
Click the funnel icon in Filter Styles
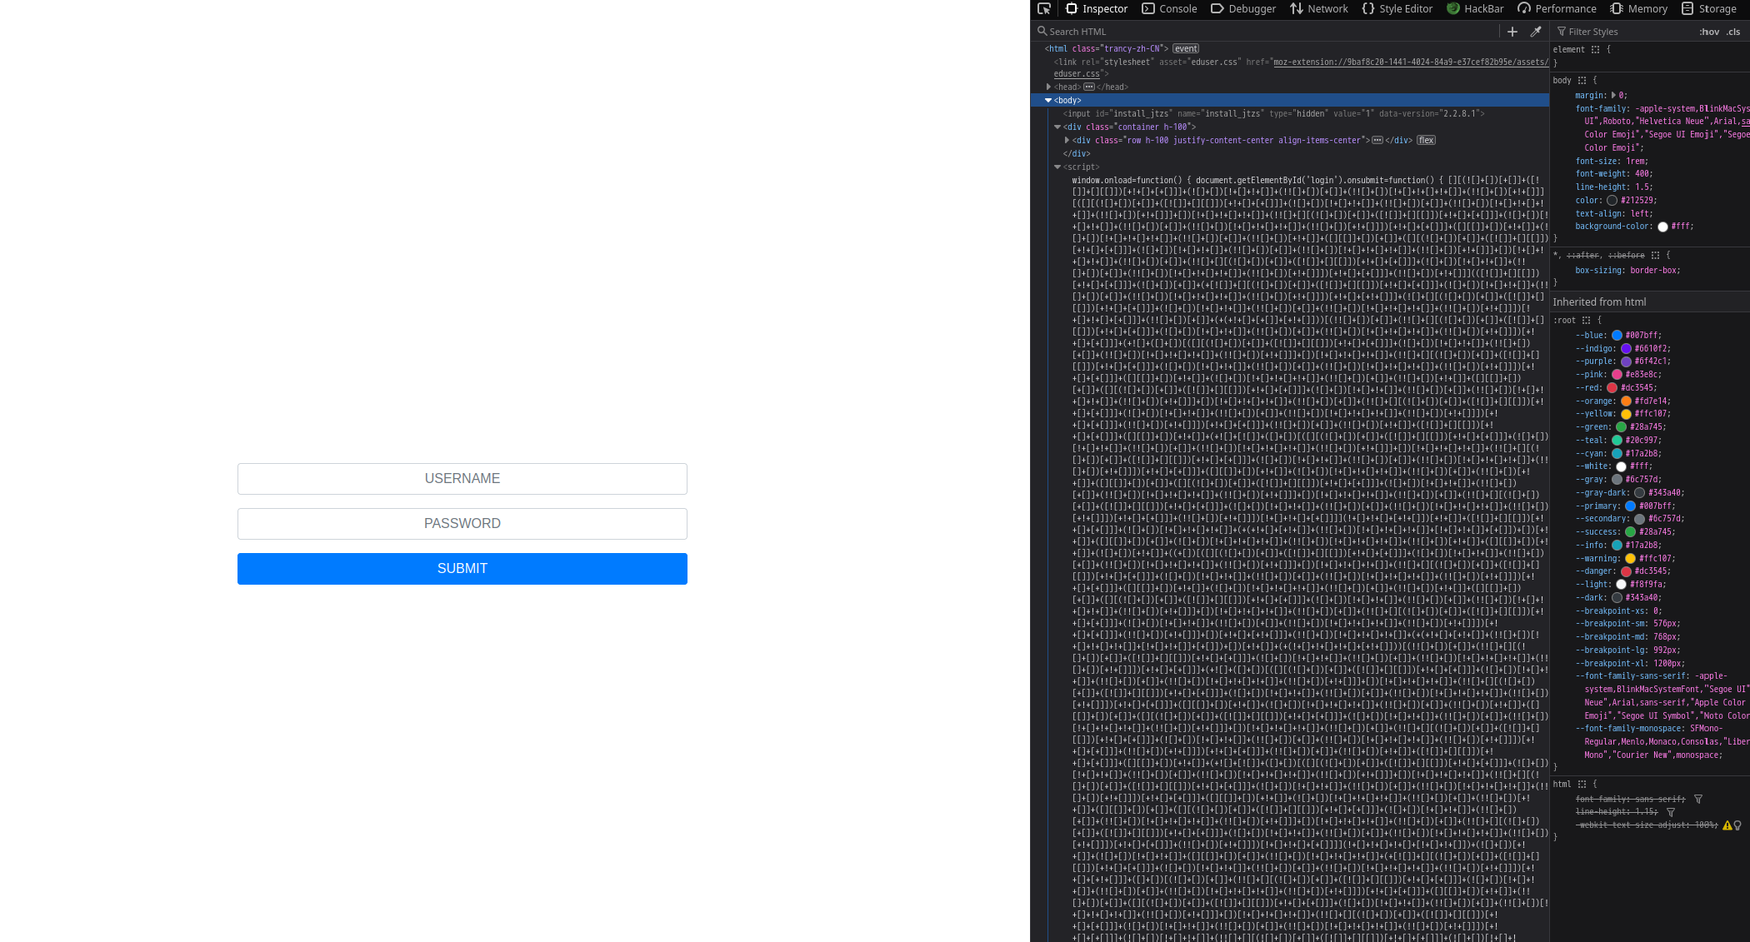(x=1562, y=32)
